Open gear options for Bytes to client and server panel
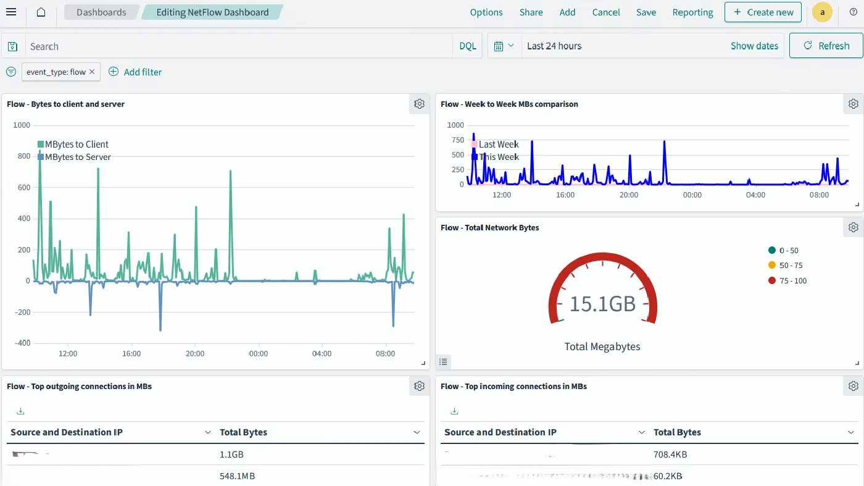The height and width of the screenshot is (486, 864). click(x=420, y=104)
